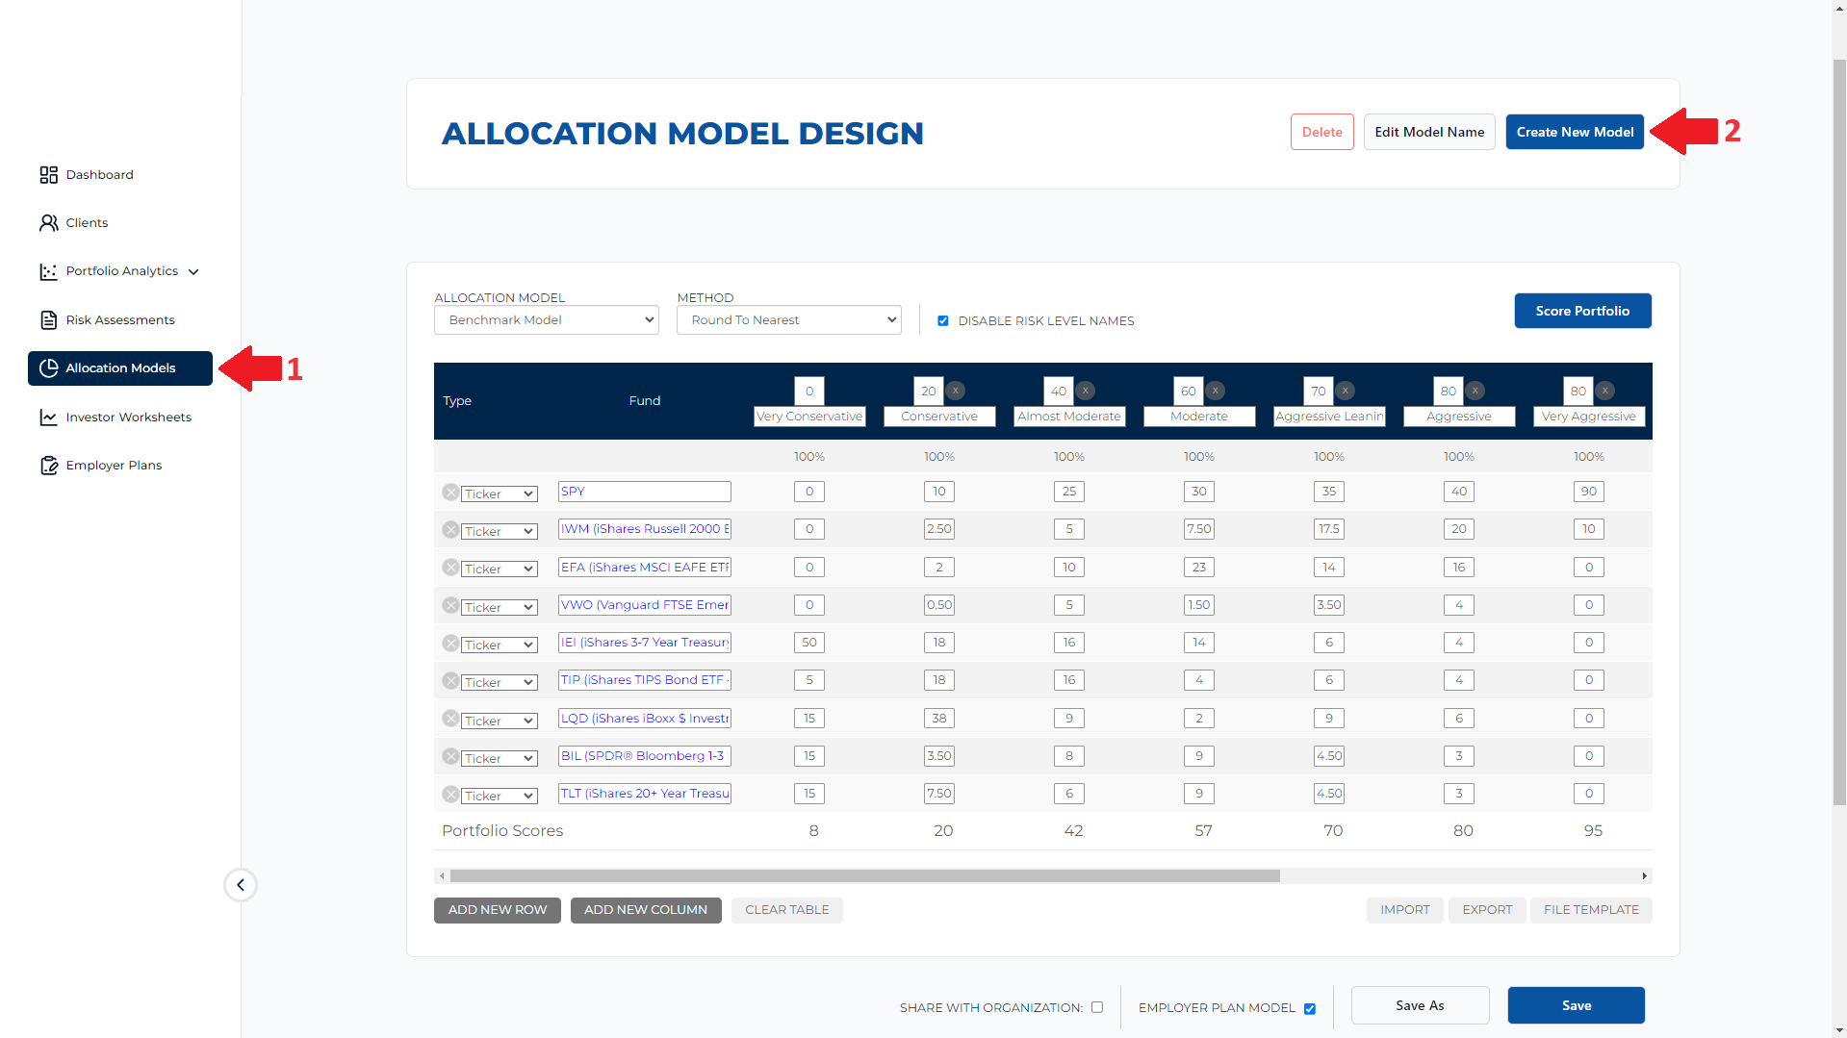Toggle the Employer Plan Model checkbox
Screen dimensions: 1847x1038
click(x=1310, y=1008)
